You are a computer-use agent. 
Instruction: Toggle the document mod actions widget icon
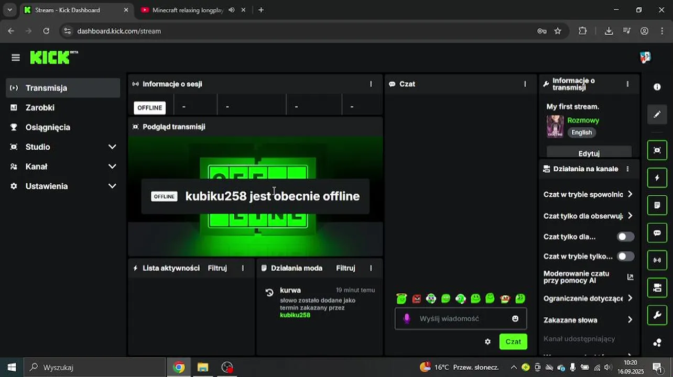click(x=657, y=205)
